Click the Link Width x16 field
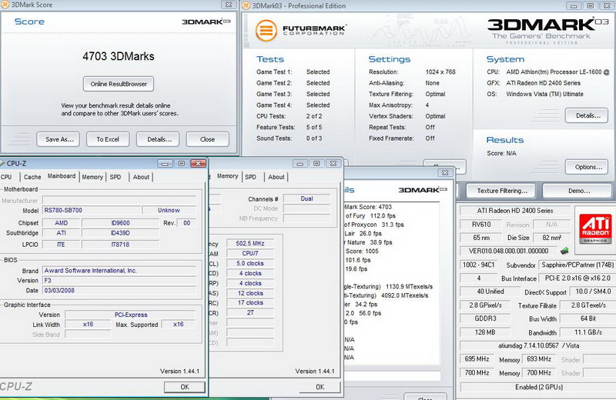 (x=88, y=325)
